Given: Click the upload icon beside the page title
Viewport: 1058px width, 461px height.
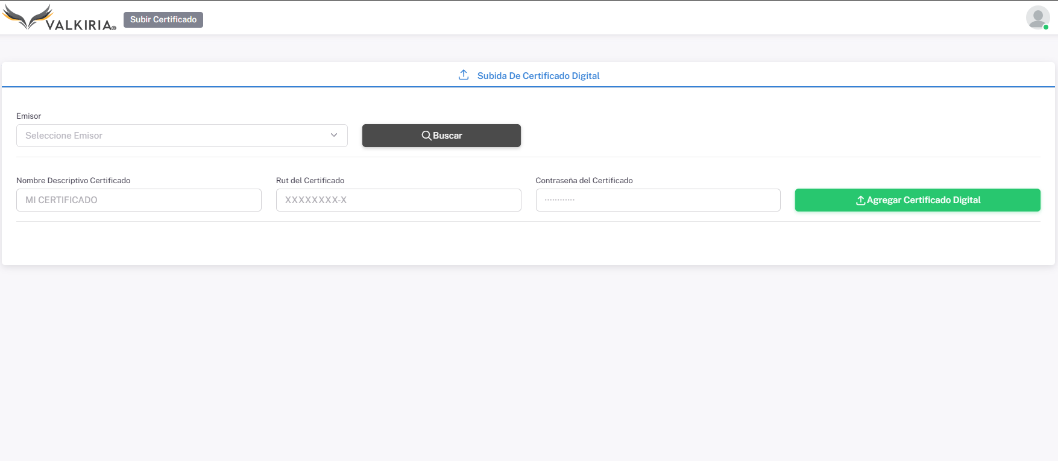Looking at the screenshot, I should 464,75.
